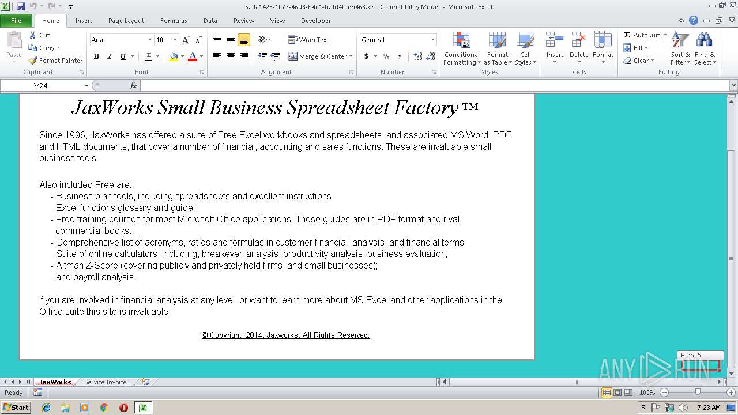
Task: Open Format as Table gallery
Action: tap(498, 48)
